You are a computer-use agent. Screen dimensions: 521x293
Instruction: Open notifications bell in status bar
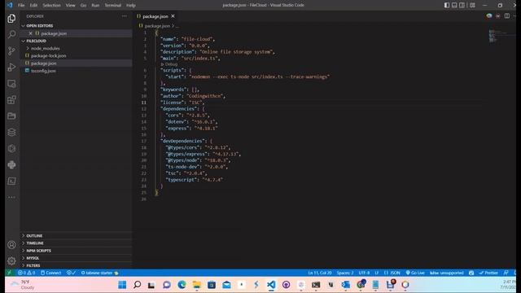click(514, 273)
